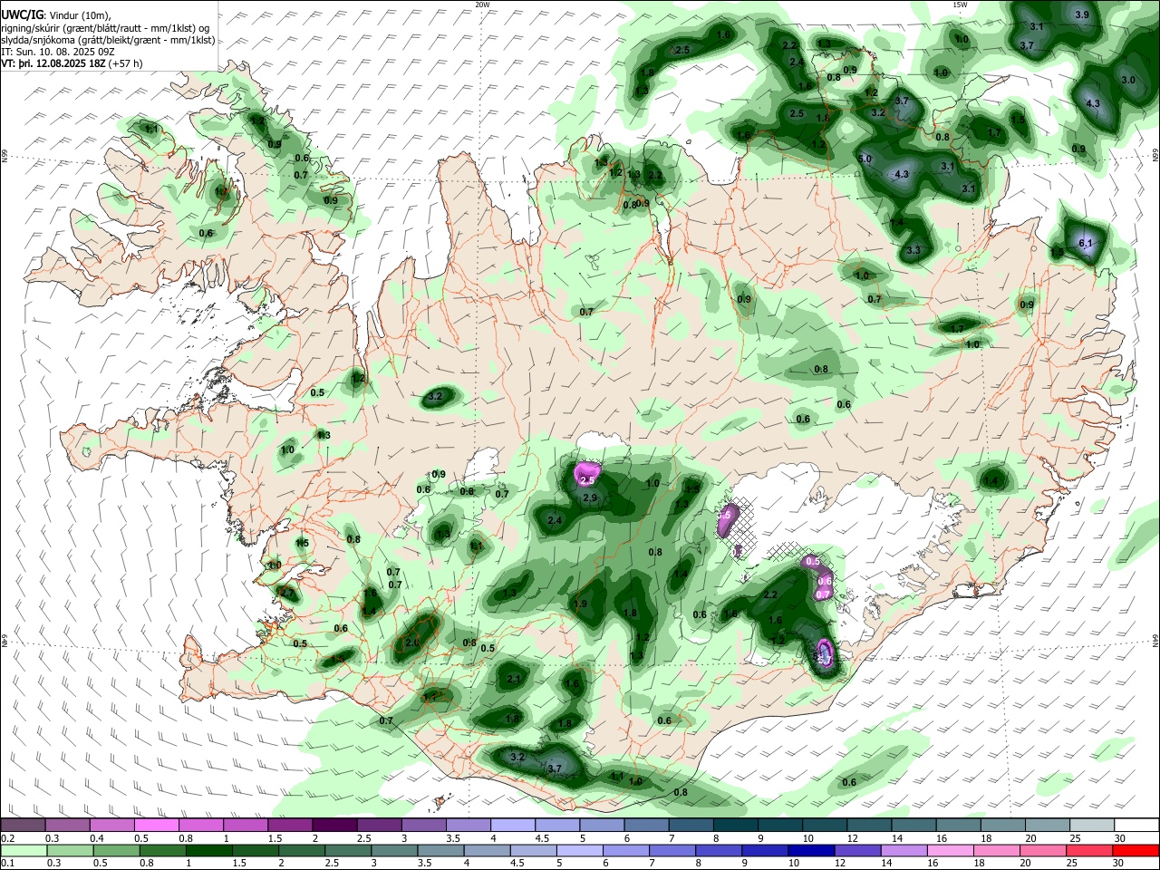Click the '3.3' precipitation value on the map
This screenshot has width=1160, height=870.
pos(913,251)
